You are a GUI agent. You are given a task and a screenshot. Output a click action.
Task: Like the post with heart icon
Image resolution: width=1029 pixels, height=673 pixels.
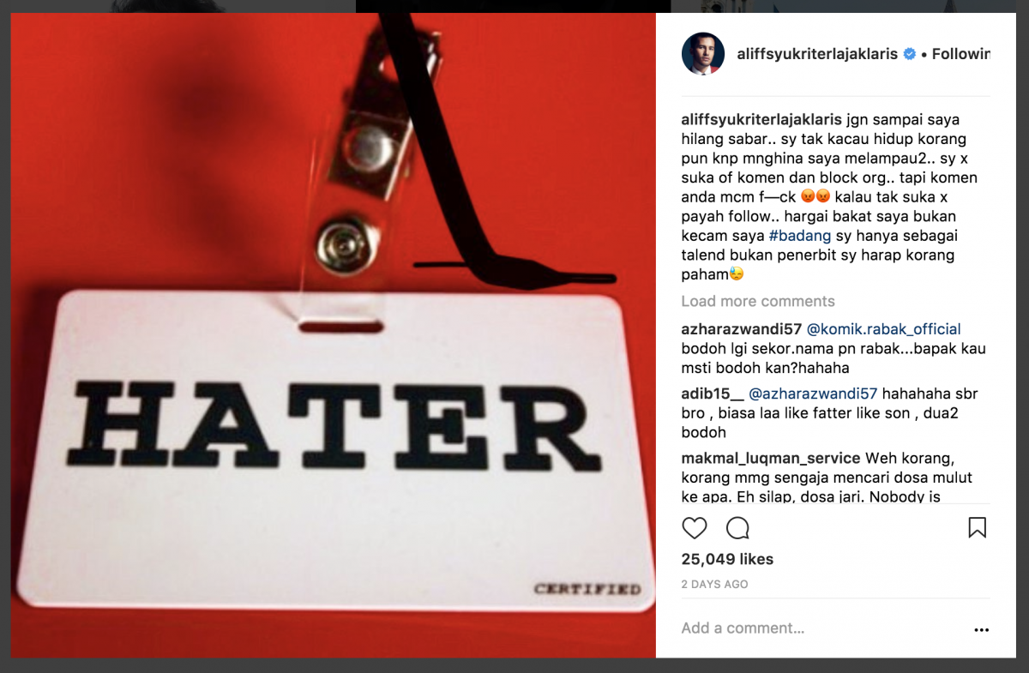pyautogui.click(x=695, y=527)
